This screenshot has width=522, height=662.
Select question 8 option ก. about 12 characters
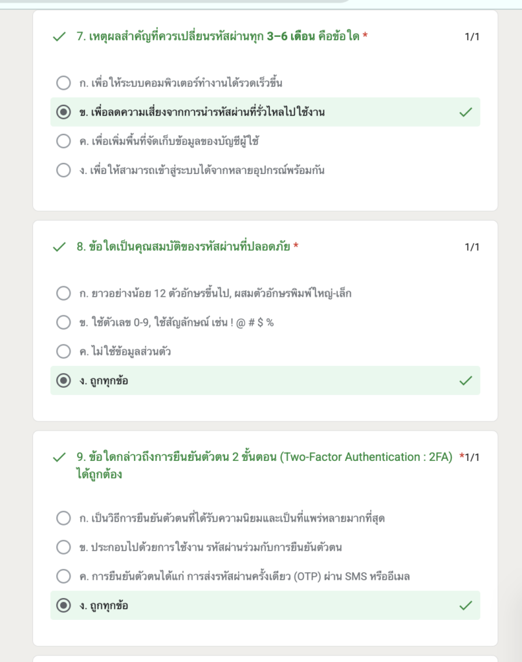pyautogui.click(x=63, y=293)
